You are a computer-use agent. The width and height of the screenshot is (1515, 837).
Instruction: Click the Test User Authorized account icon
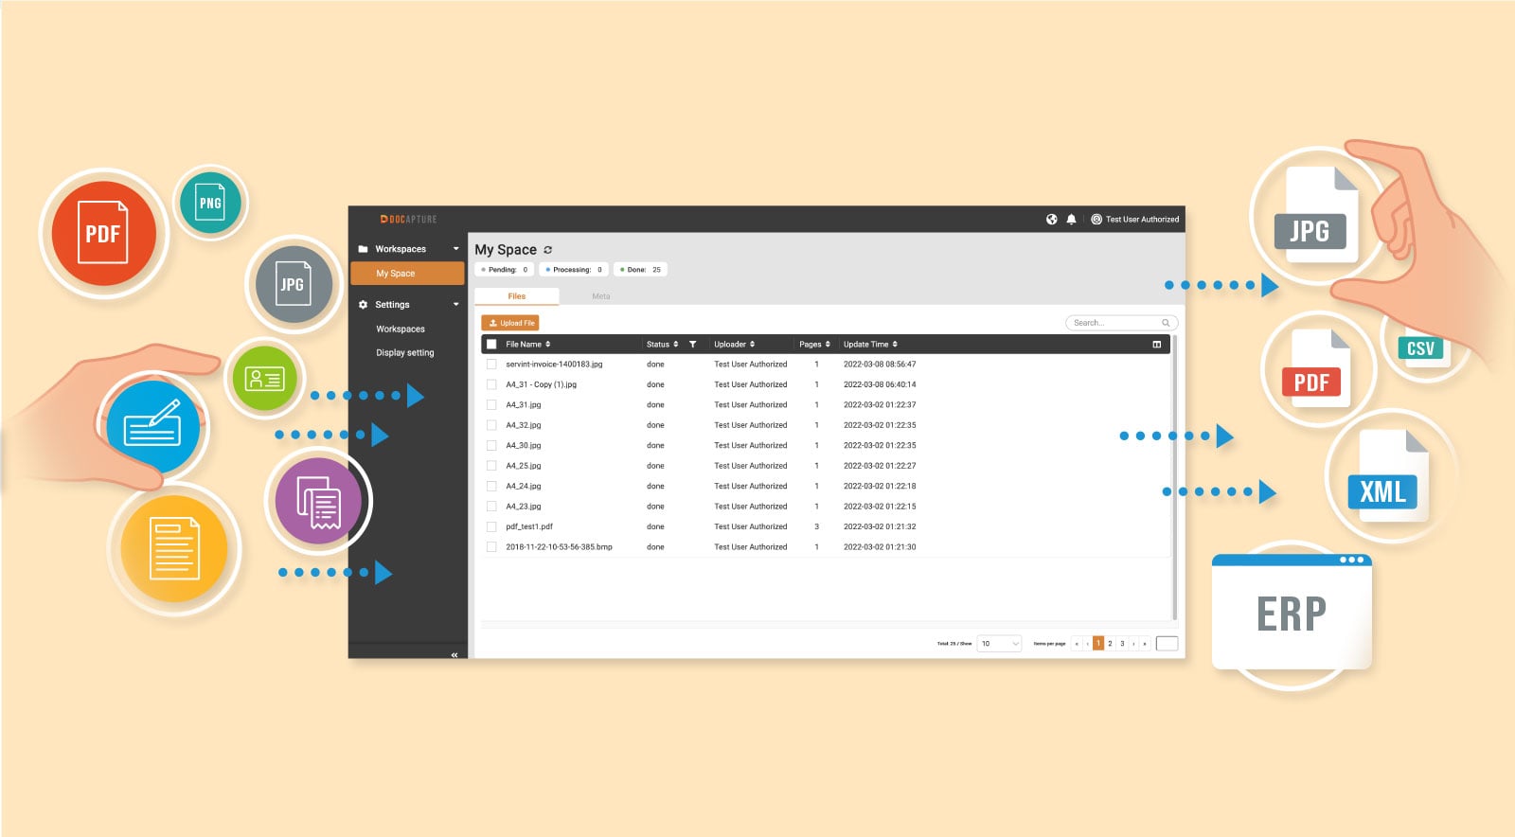1096,219
